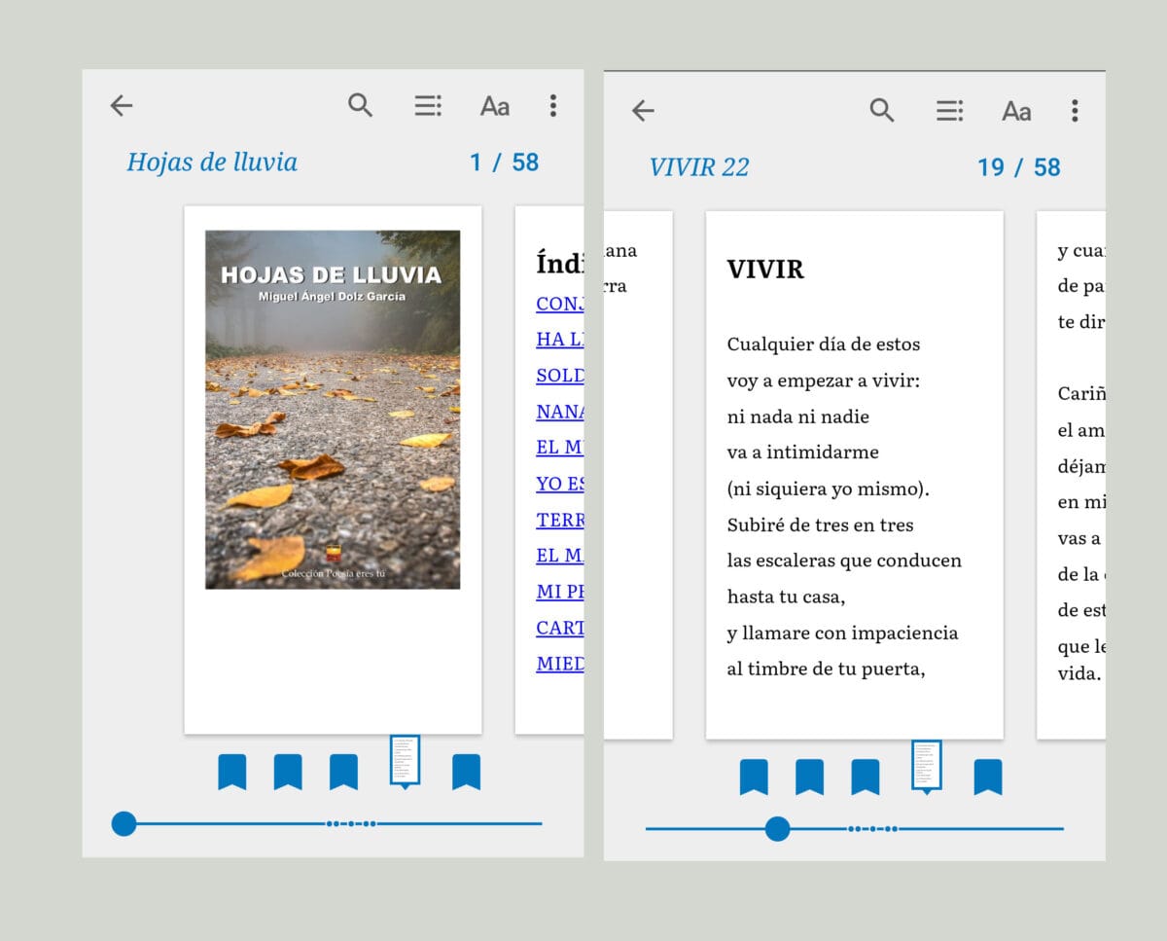The height and width of the screenshot is (941, 1167).
Task: Open Aa text options on VIVIR 22 screen
Action: tap(1016, 112)
